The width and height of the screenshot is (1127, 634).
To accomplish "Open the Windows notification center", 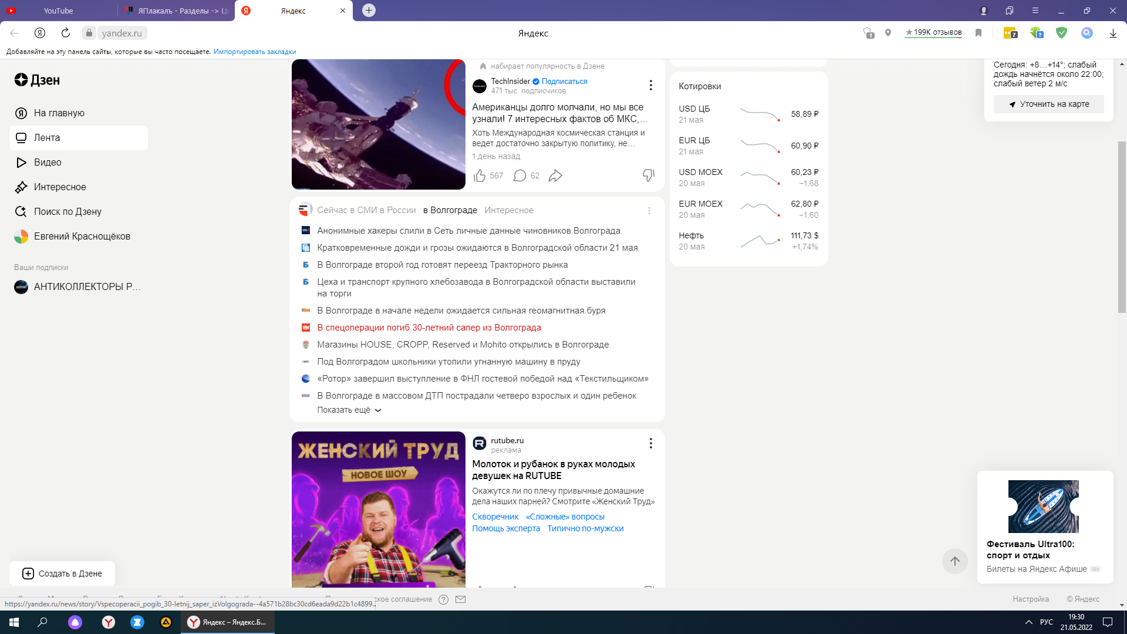I will [1108, 622].
